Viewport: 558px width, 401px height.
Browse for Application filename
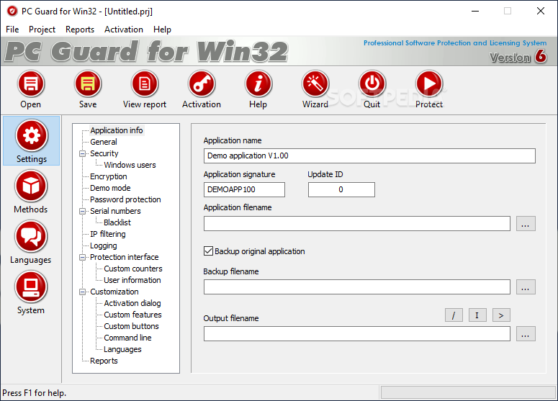coord(526,224)
